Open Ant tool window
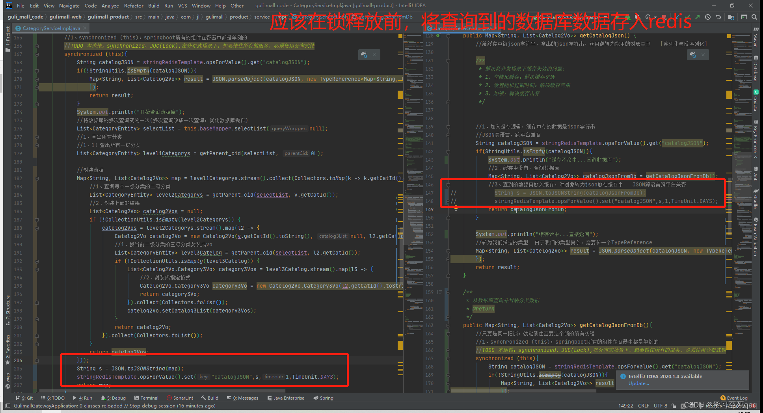The height and width of the screenshot is (413, 763). click(756, 173)
